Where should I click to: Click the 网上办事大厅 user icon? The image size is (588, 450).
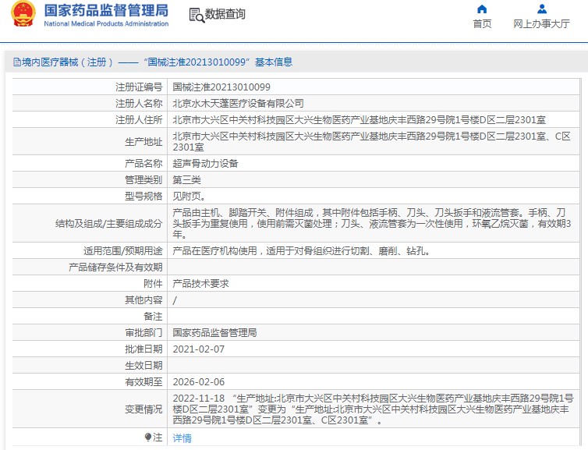(x=541, y=9)
